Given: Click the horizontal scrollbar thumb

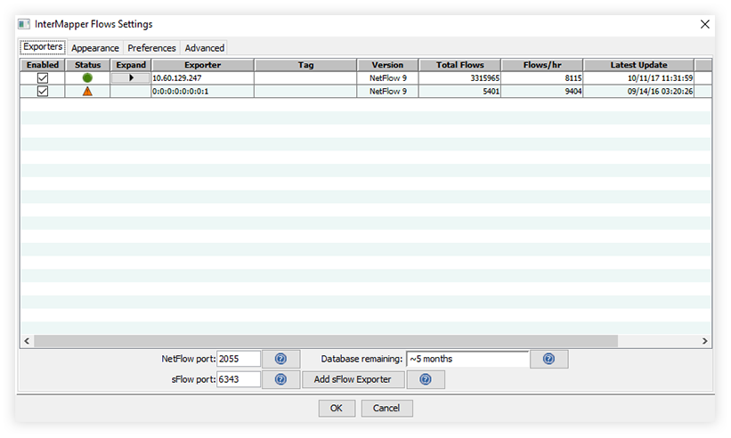Looking at the screenshot, I should click(326, 341).
